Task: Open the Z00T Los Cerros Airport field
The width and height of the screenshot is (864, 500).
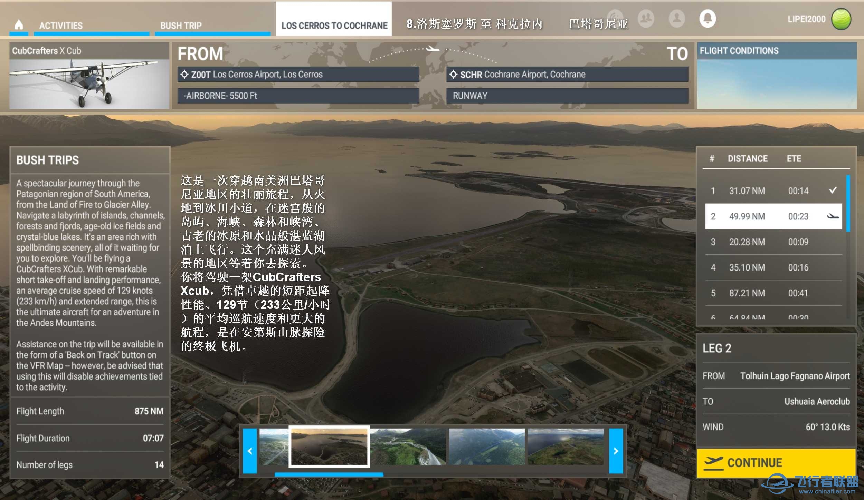Action: pos(298,74)
